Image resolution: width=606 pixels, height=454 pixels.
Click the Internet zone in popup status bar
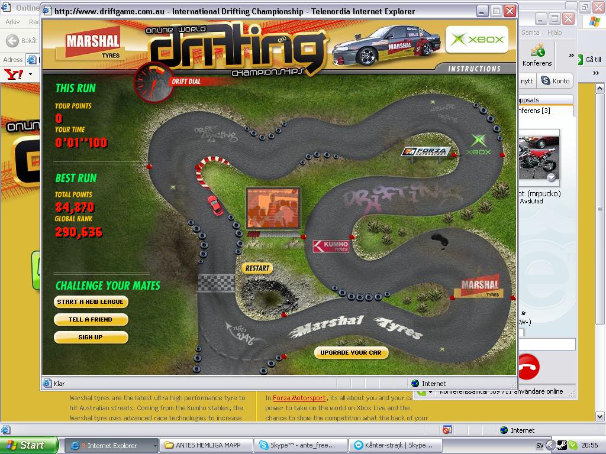click(x=429, y=384)
